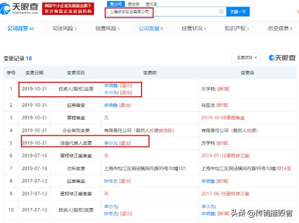
Task: Open 丰小为 link in row 10 变更前
Action: click(x=111, y=207)
